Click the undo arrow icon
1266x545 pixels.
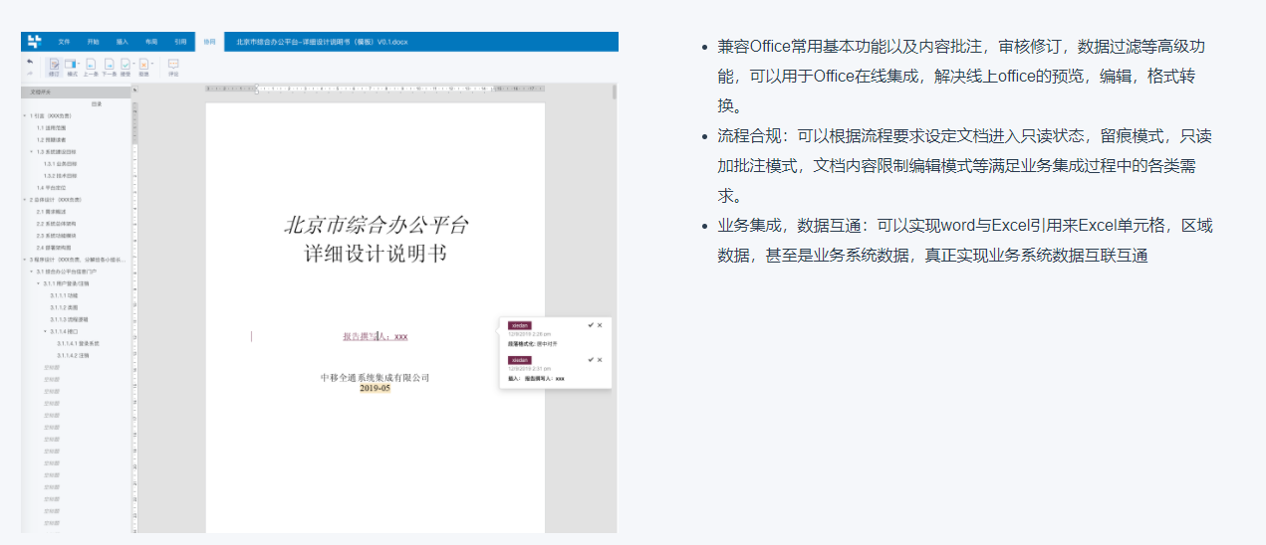tap(30, 61)
